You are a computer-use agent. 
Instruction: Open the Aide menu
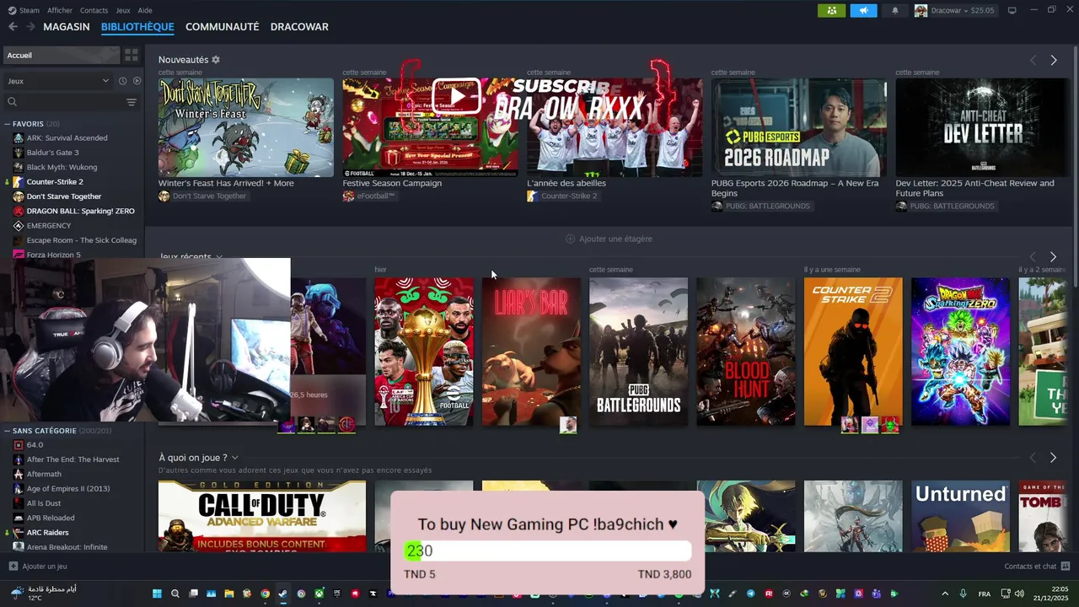[145, 10]
